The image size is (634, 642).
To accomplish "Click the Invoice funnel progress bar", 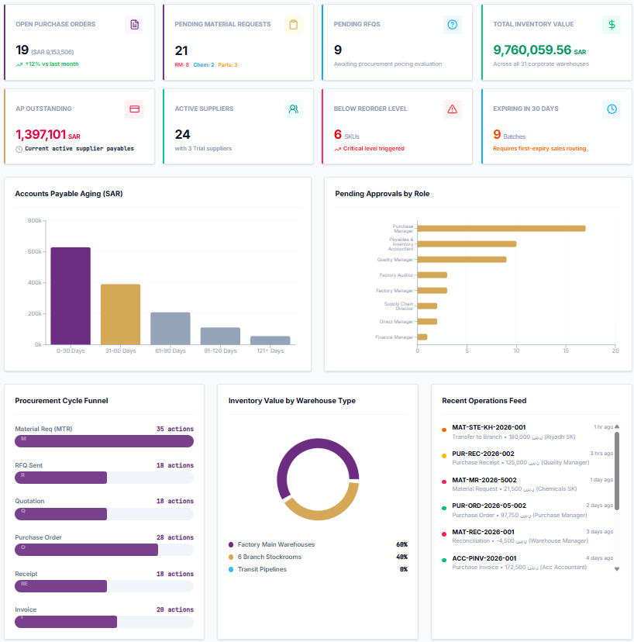I will (x=104, y=622).
